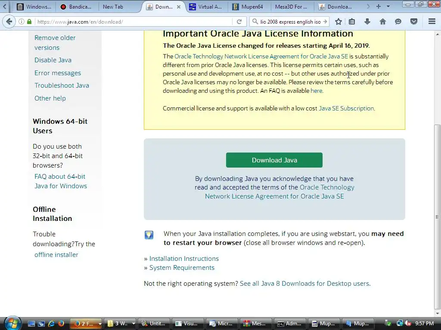This screenshot has height=330, width=441.
Task: Switch to Adm... command prompt taskbar window
Action: [290, 324]
